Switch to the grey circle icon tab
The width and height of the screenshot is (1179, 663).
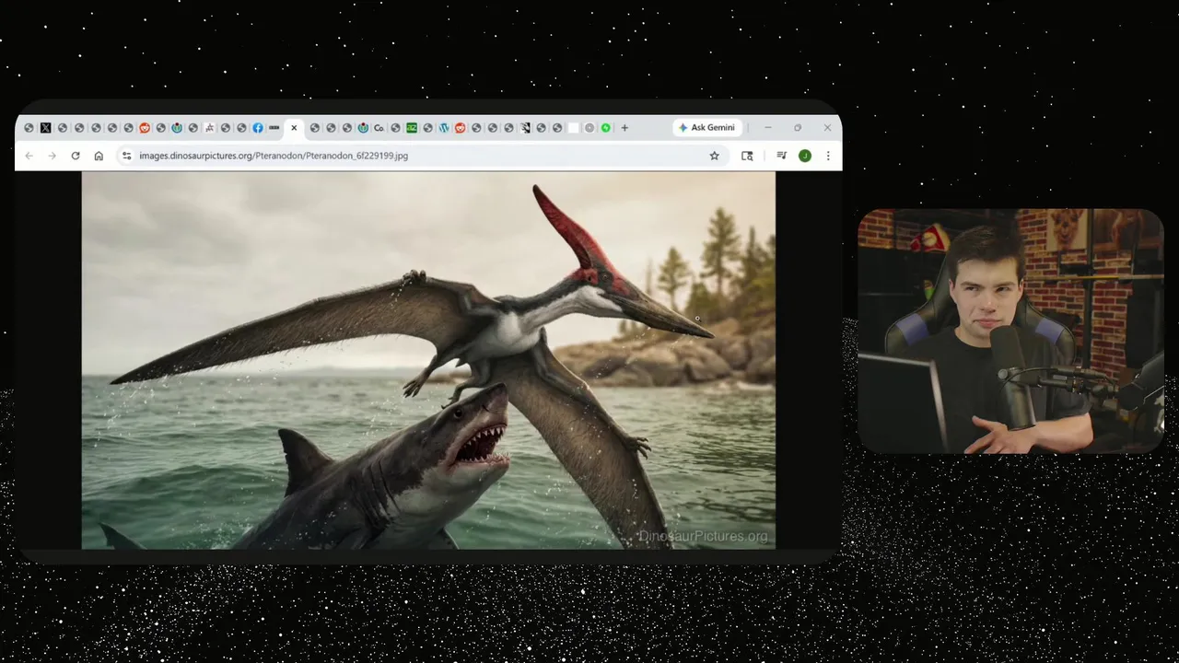[589, 128]
